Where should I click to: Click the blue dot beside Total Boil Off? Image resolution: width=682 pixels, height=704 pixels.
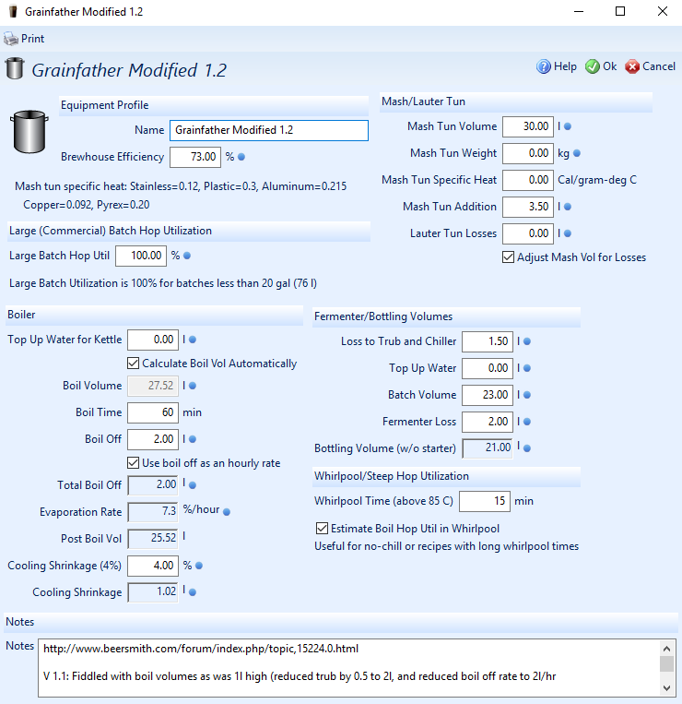(193, 485)
